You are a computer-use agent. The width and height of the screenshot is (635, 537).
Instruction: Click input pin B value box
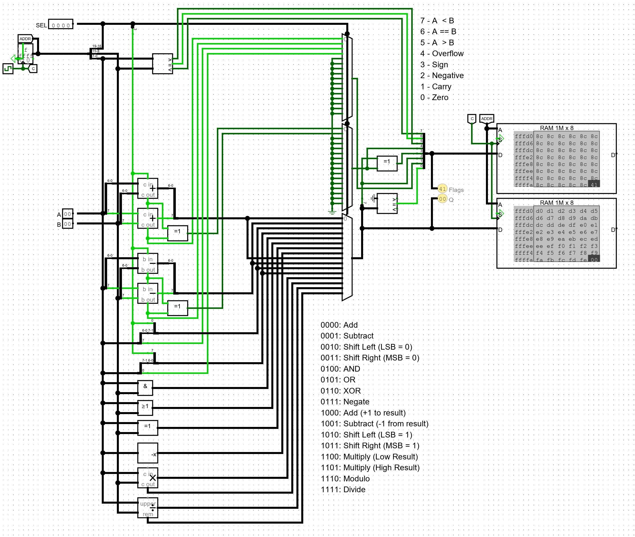pos(67,224)
